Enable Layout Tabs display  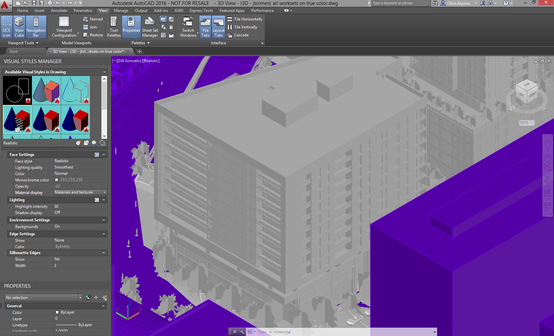(x=218, y=26)
